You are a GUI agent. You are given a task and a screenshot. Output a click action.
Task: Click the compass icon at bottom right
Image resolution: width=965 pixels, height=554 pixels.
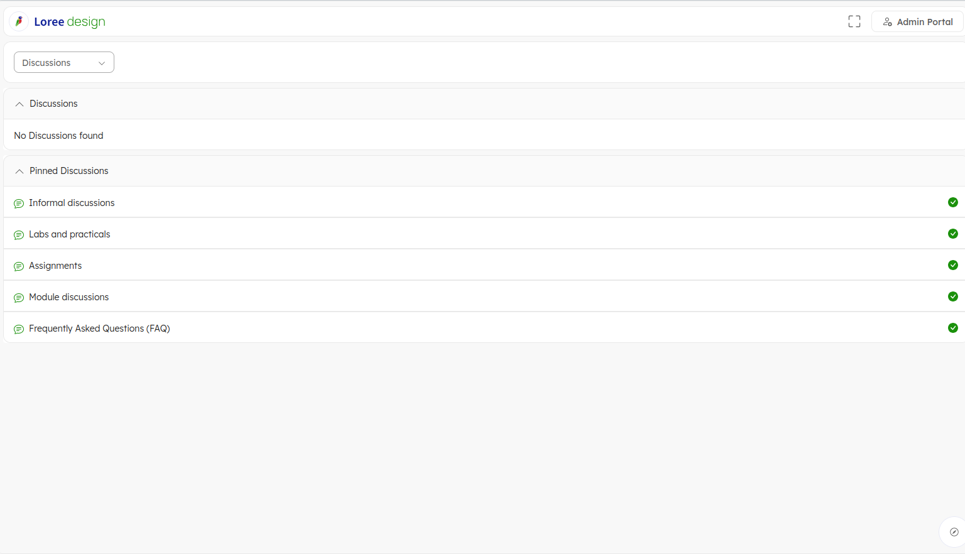point(954,532)
